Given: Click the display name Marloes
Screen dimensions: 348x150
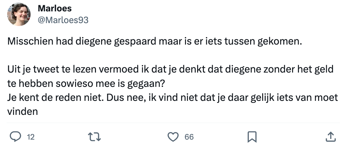Looking at the screenshot, I should (54, 8).
